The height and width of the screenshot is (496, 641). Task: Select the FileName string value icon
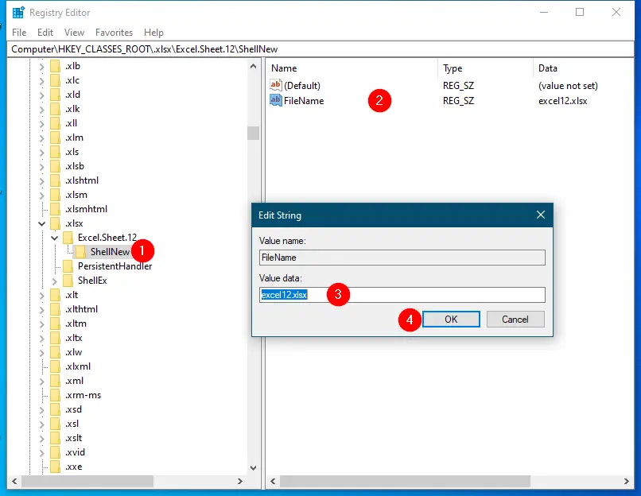(x=275, y=100)
